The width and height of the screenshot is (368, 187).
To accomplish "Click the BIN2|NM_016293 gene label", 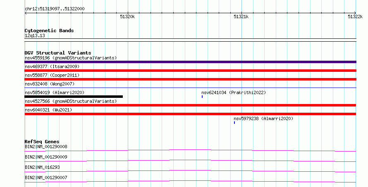I will click(x=42, y=167).
